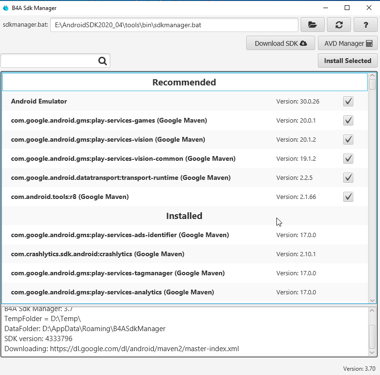
Task: Uncheck com.android.tools:r8 checkbox
Action: [348, 197]
